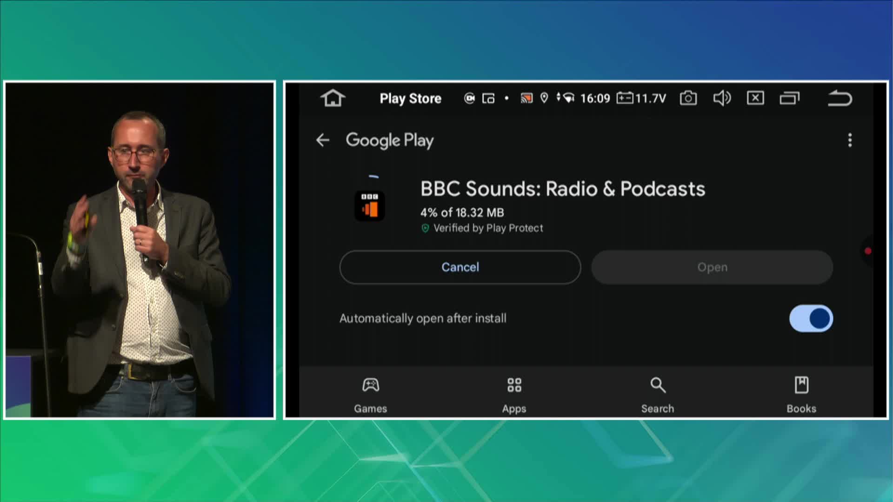Tap the location pin status icon
Viewport: 893px width, 502px height.
click(x=544, y=98)
